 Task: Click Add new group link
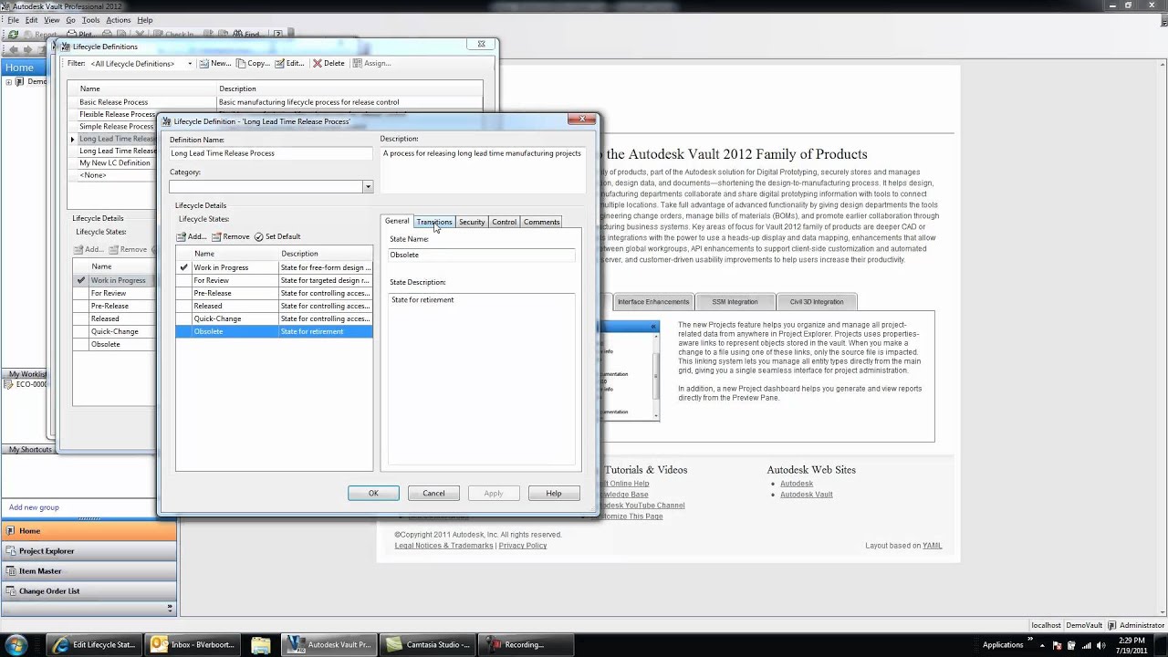click(x=34, y=507)
